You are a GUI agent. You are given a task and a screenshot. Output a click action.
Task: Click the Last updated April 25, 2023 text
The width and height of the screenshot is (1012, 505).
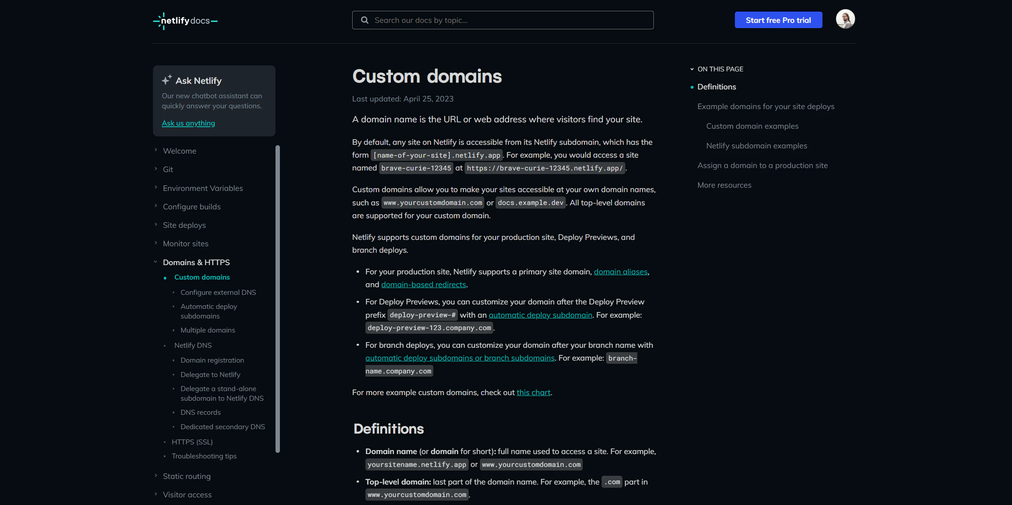(x=403, y=99)
